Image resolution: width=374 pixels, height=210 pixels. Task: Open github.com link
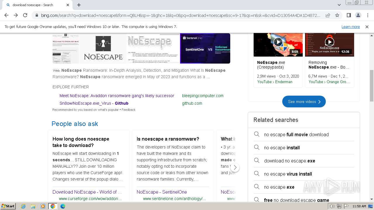[x=192, y=103]
